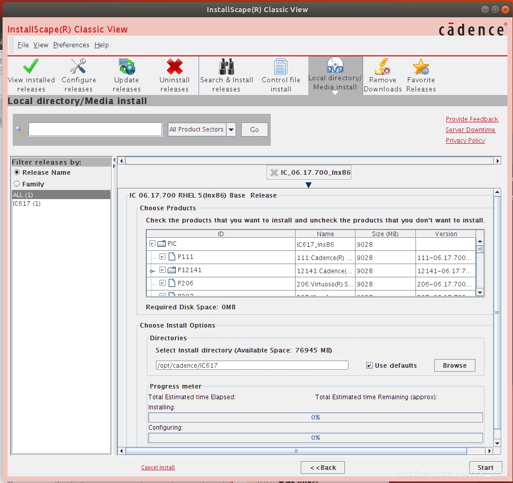Select IC_06.17.700_lnx86 release tab
The image size is (513, 483).
click(309, 173)
